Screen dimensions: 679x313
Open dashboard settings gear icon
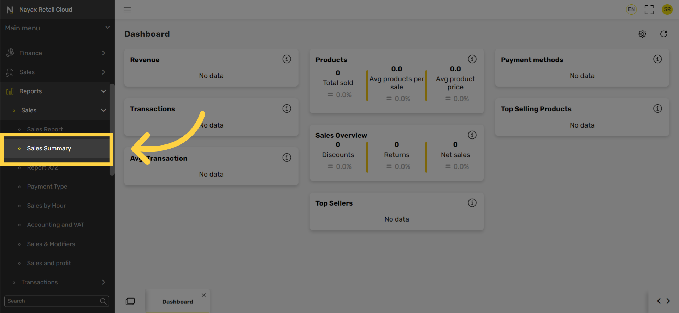(642, 34)
